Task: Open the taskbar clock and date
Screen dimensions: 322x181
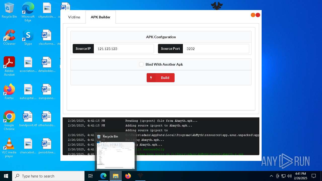Action: coord(301,176)
